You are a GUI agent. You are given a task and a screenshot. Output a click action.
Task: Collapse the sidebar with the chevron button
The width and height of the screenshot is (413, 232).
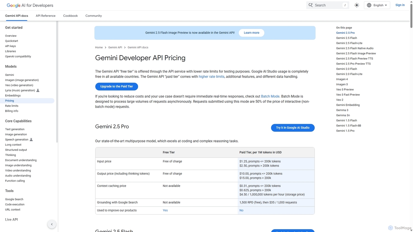click(x=52, y=224)
